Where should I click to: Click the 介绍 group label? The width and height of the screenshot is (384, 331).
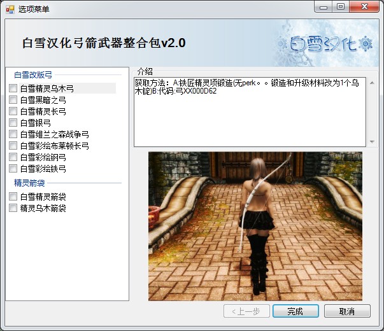click(x=145, y=71)
